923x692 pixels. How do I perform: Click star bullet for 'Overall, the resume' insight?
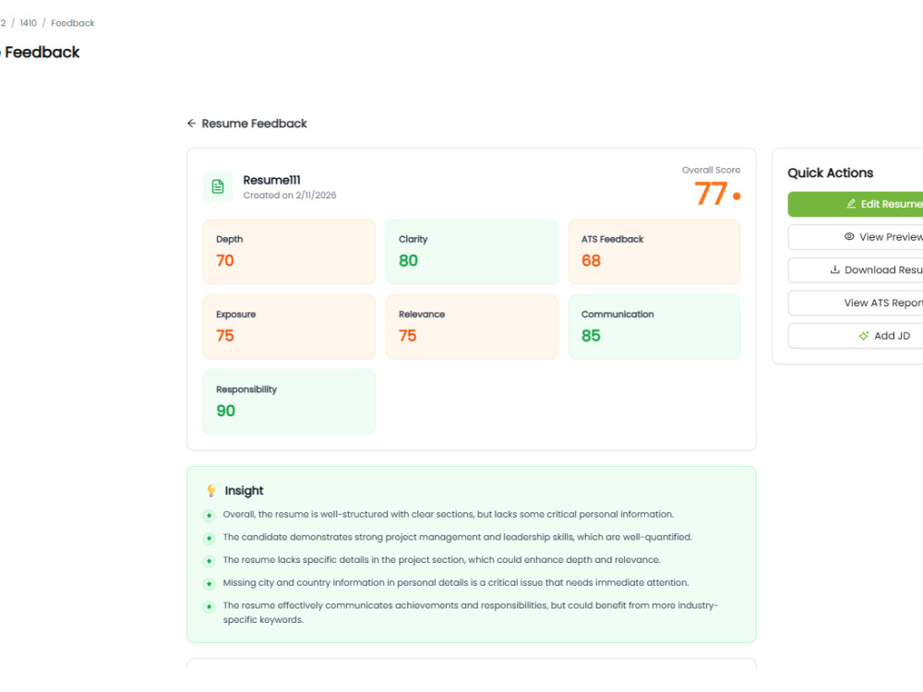click(209, 516)
